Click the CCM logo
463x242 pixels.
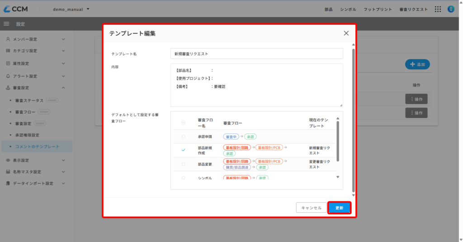tap(16, 9)
